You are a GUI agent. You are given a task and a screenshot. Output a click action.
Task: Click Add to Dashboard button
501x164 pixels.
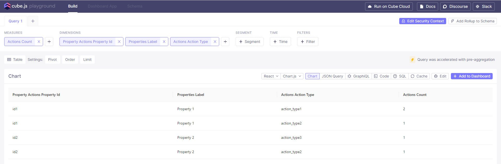472,76
